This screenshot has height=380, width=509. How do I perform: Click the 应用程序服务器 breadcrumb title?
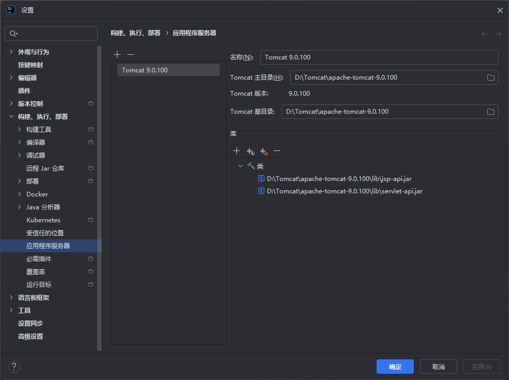point(194,33)
